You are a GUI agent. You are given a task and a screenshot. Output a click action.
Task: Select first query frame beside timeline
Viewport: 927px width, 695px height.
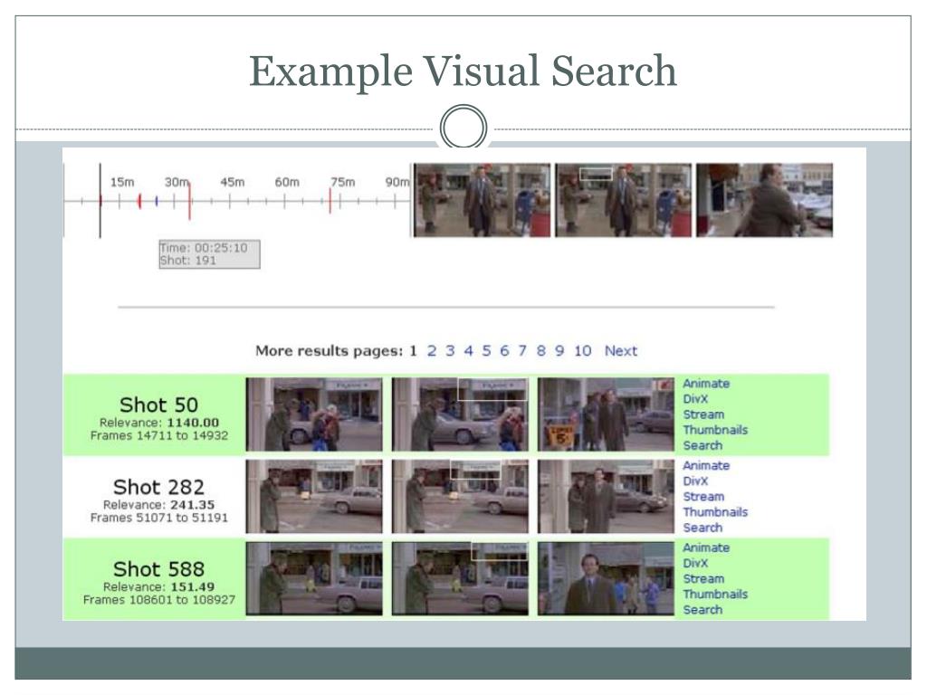pos(482,200)
